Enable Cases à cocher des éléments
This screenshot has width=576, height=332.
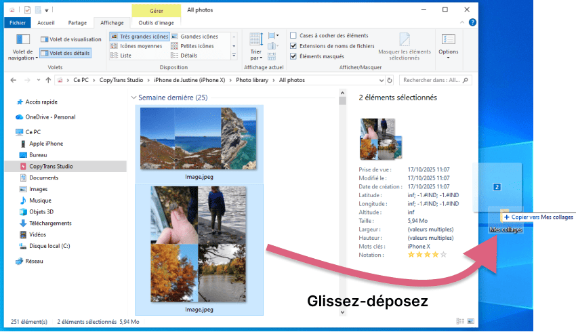[293, 36]
